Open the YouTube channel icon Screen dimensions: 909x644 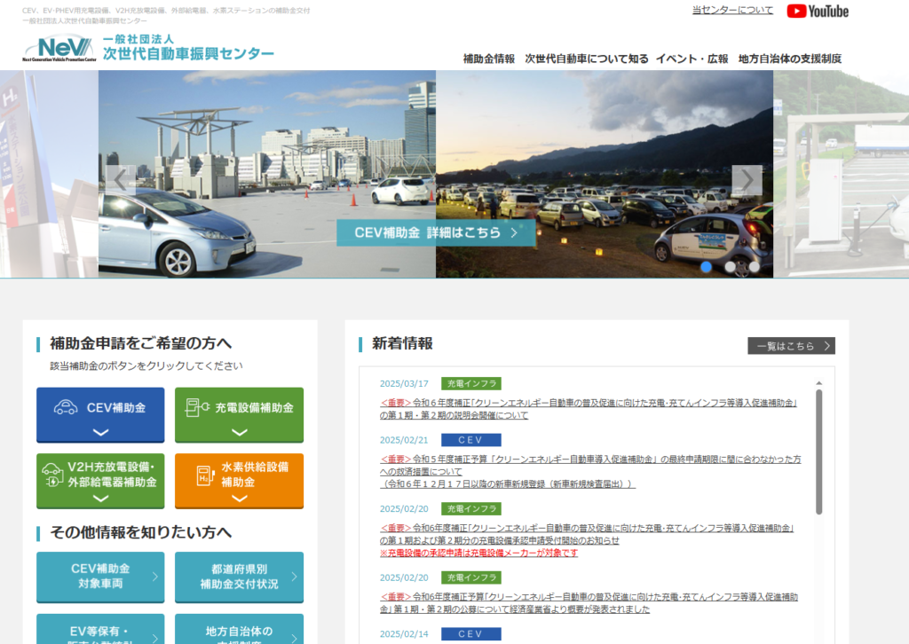coord(818,11)
